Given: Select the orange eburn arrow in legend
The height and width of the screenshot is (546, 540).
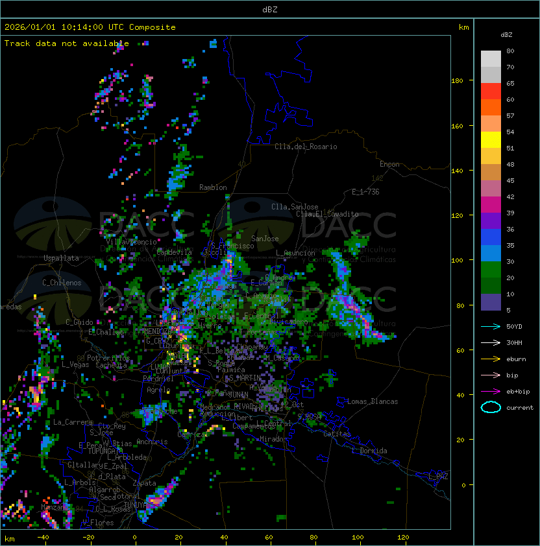Looking at the screenshot, I should point(491,359).
